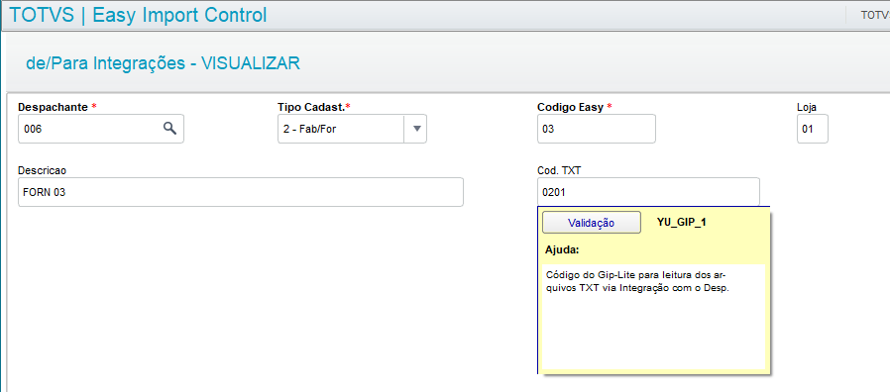Click the Validação button
This screenshot has width=890, height=392.
pos(592,223)
